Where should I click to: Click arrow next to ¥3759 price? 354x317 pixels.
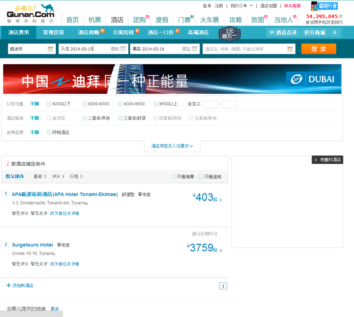point(221,250)
